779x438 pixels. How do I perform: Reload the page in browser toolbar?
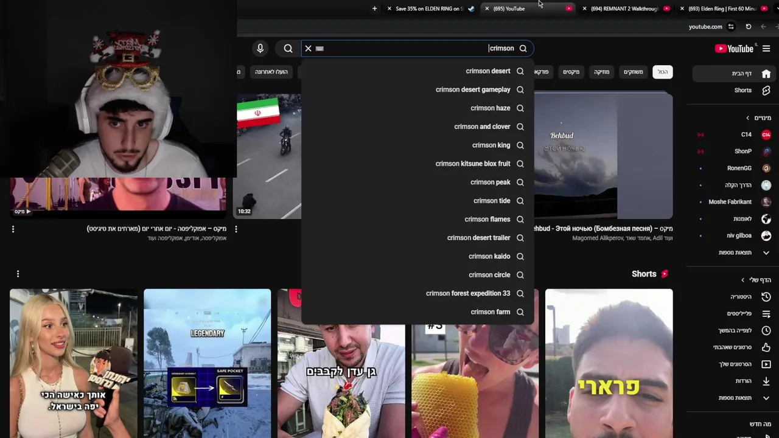click(x=749, y=27)
